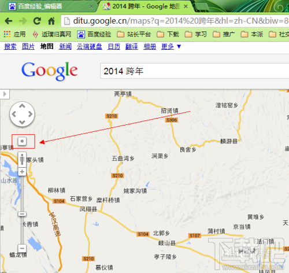Expand the collapsed left side panel

[x=5, y=94]
